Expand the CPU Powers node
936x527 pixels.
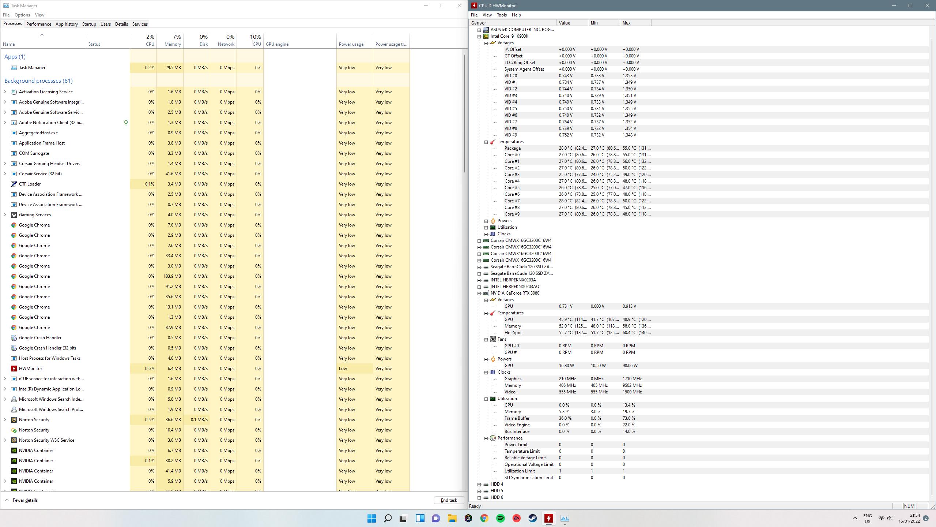(486, 221)
